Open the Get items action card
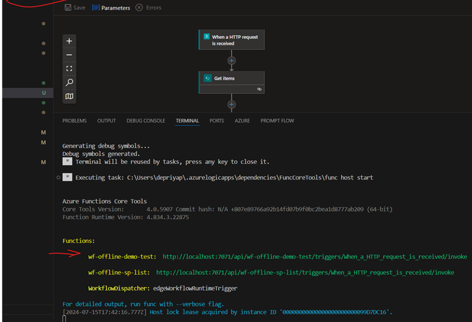Viewport: 472px width, 322px height. click(x=231, y=82)
